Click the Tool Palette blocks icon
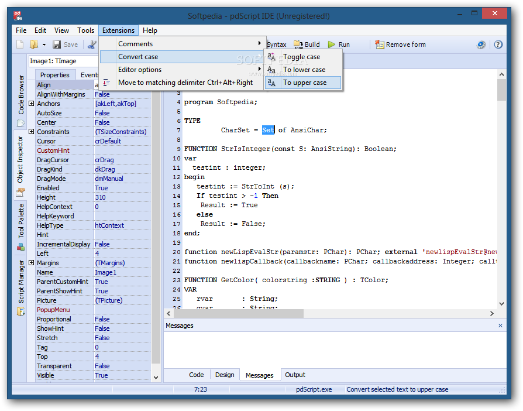The height and width of the screenshot is (411, 523). 20,247
